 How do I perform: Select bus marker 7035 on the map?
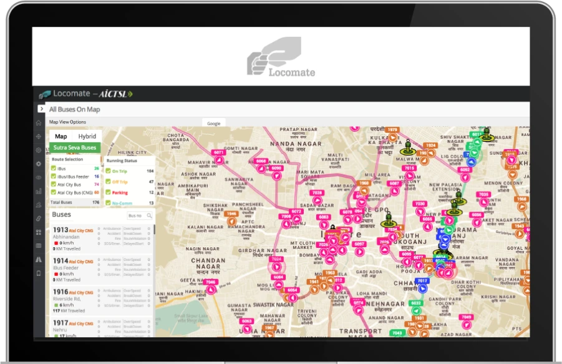pyautogui.click(x=483, y=199)
